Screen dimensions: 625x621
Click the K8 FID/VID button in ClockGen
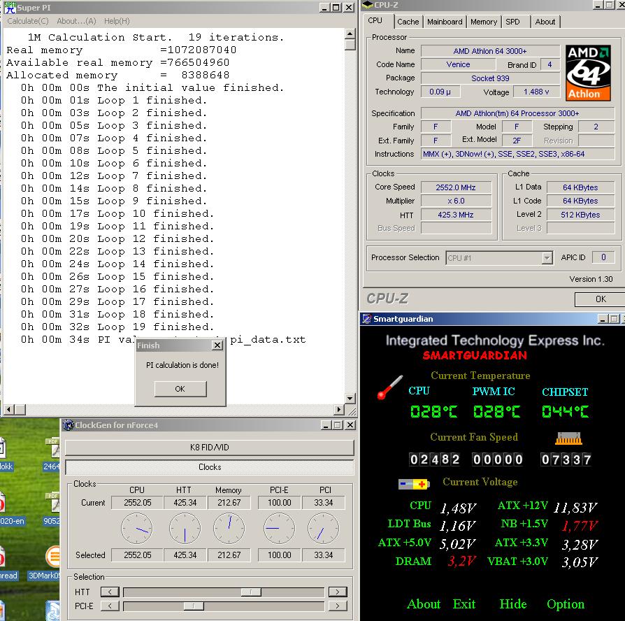209,448
